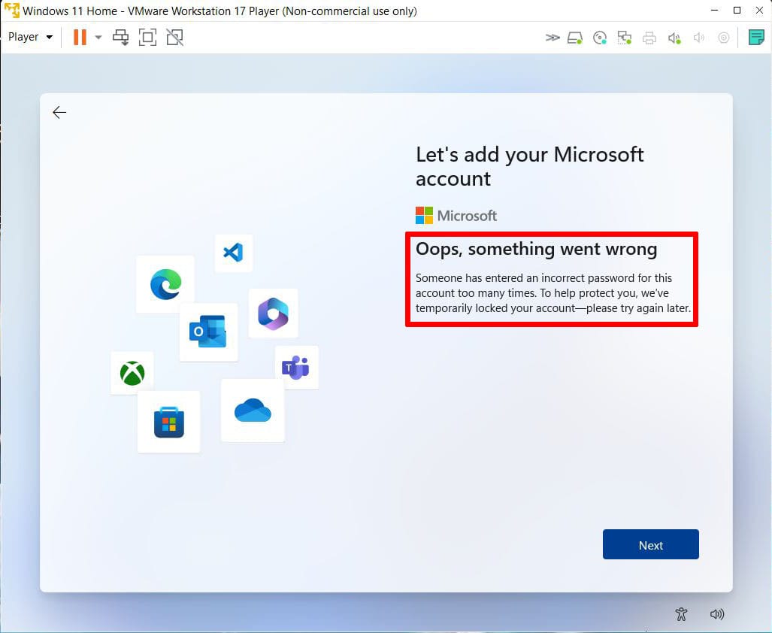Click the greyed-out speaker device icon
The image size is (772, 633).
pyautogui.click(x=698, y=38)
